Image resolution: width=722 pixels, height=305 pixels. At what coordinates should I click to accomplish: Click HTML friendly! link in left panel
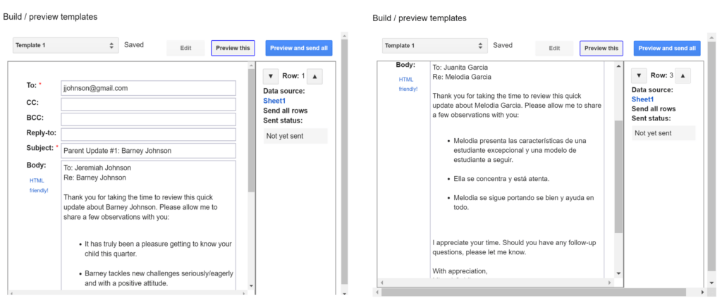click(x=39, y=185)
